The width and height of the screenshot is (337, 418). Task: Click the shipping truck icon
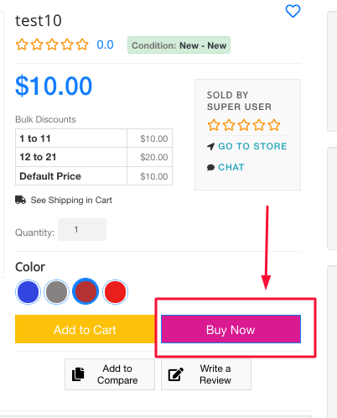point(20,200)
